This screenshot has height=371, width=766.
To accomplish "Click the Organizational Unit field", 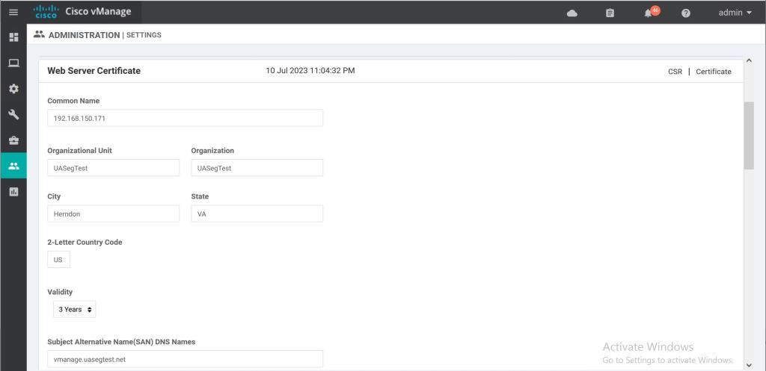I will [113, 168].
